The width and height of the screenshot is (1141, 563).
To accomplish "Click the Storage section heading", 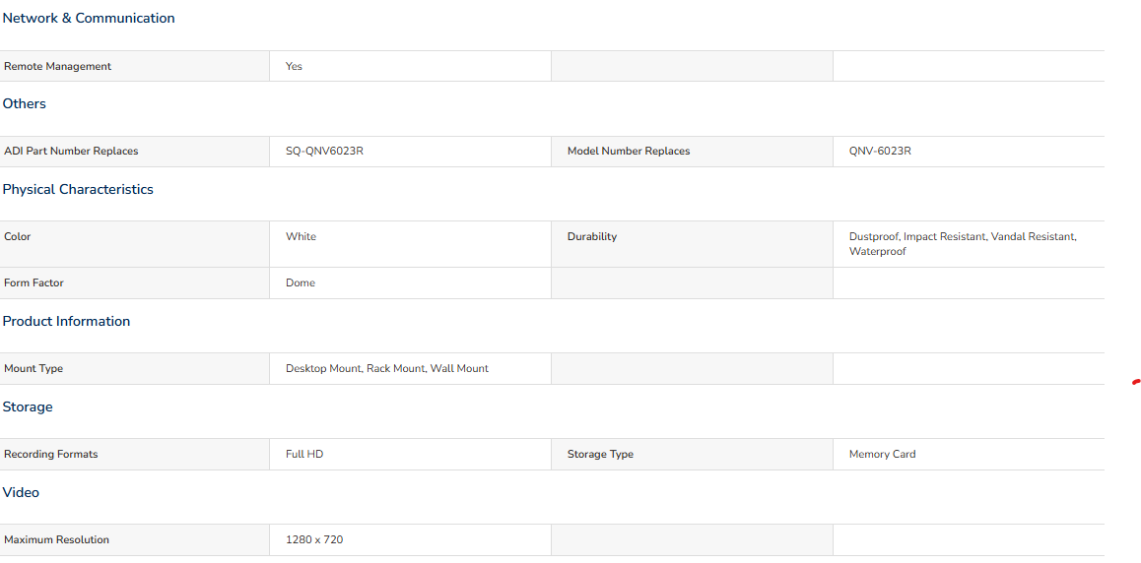I will 28,407.
